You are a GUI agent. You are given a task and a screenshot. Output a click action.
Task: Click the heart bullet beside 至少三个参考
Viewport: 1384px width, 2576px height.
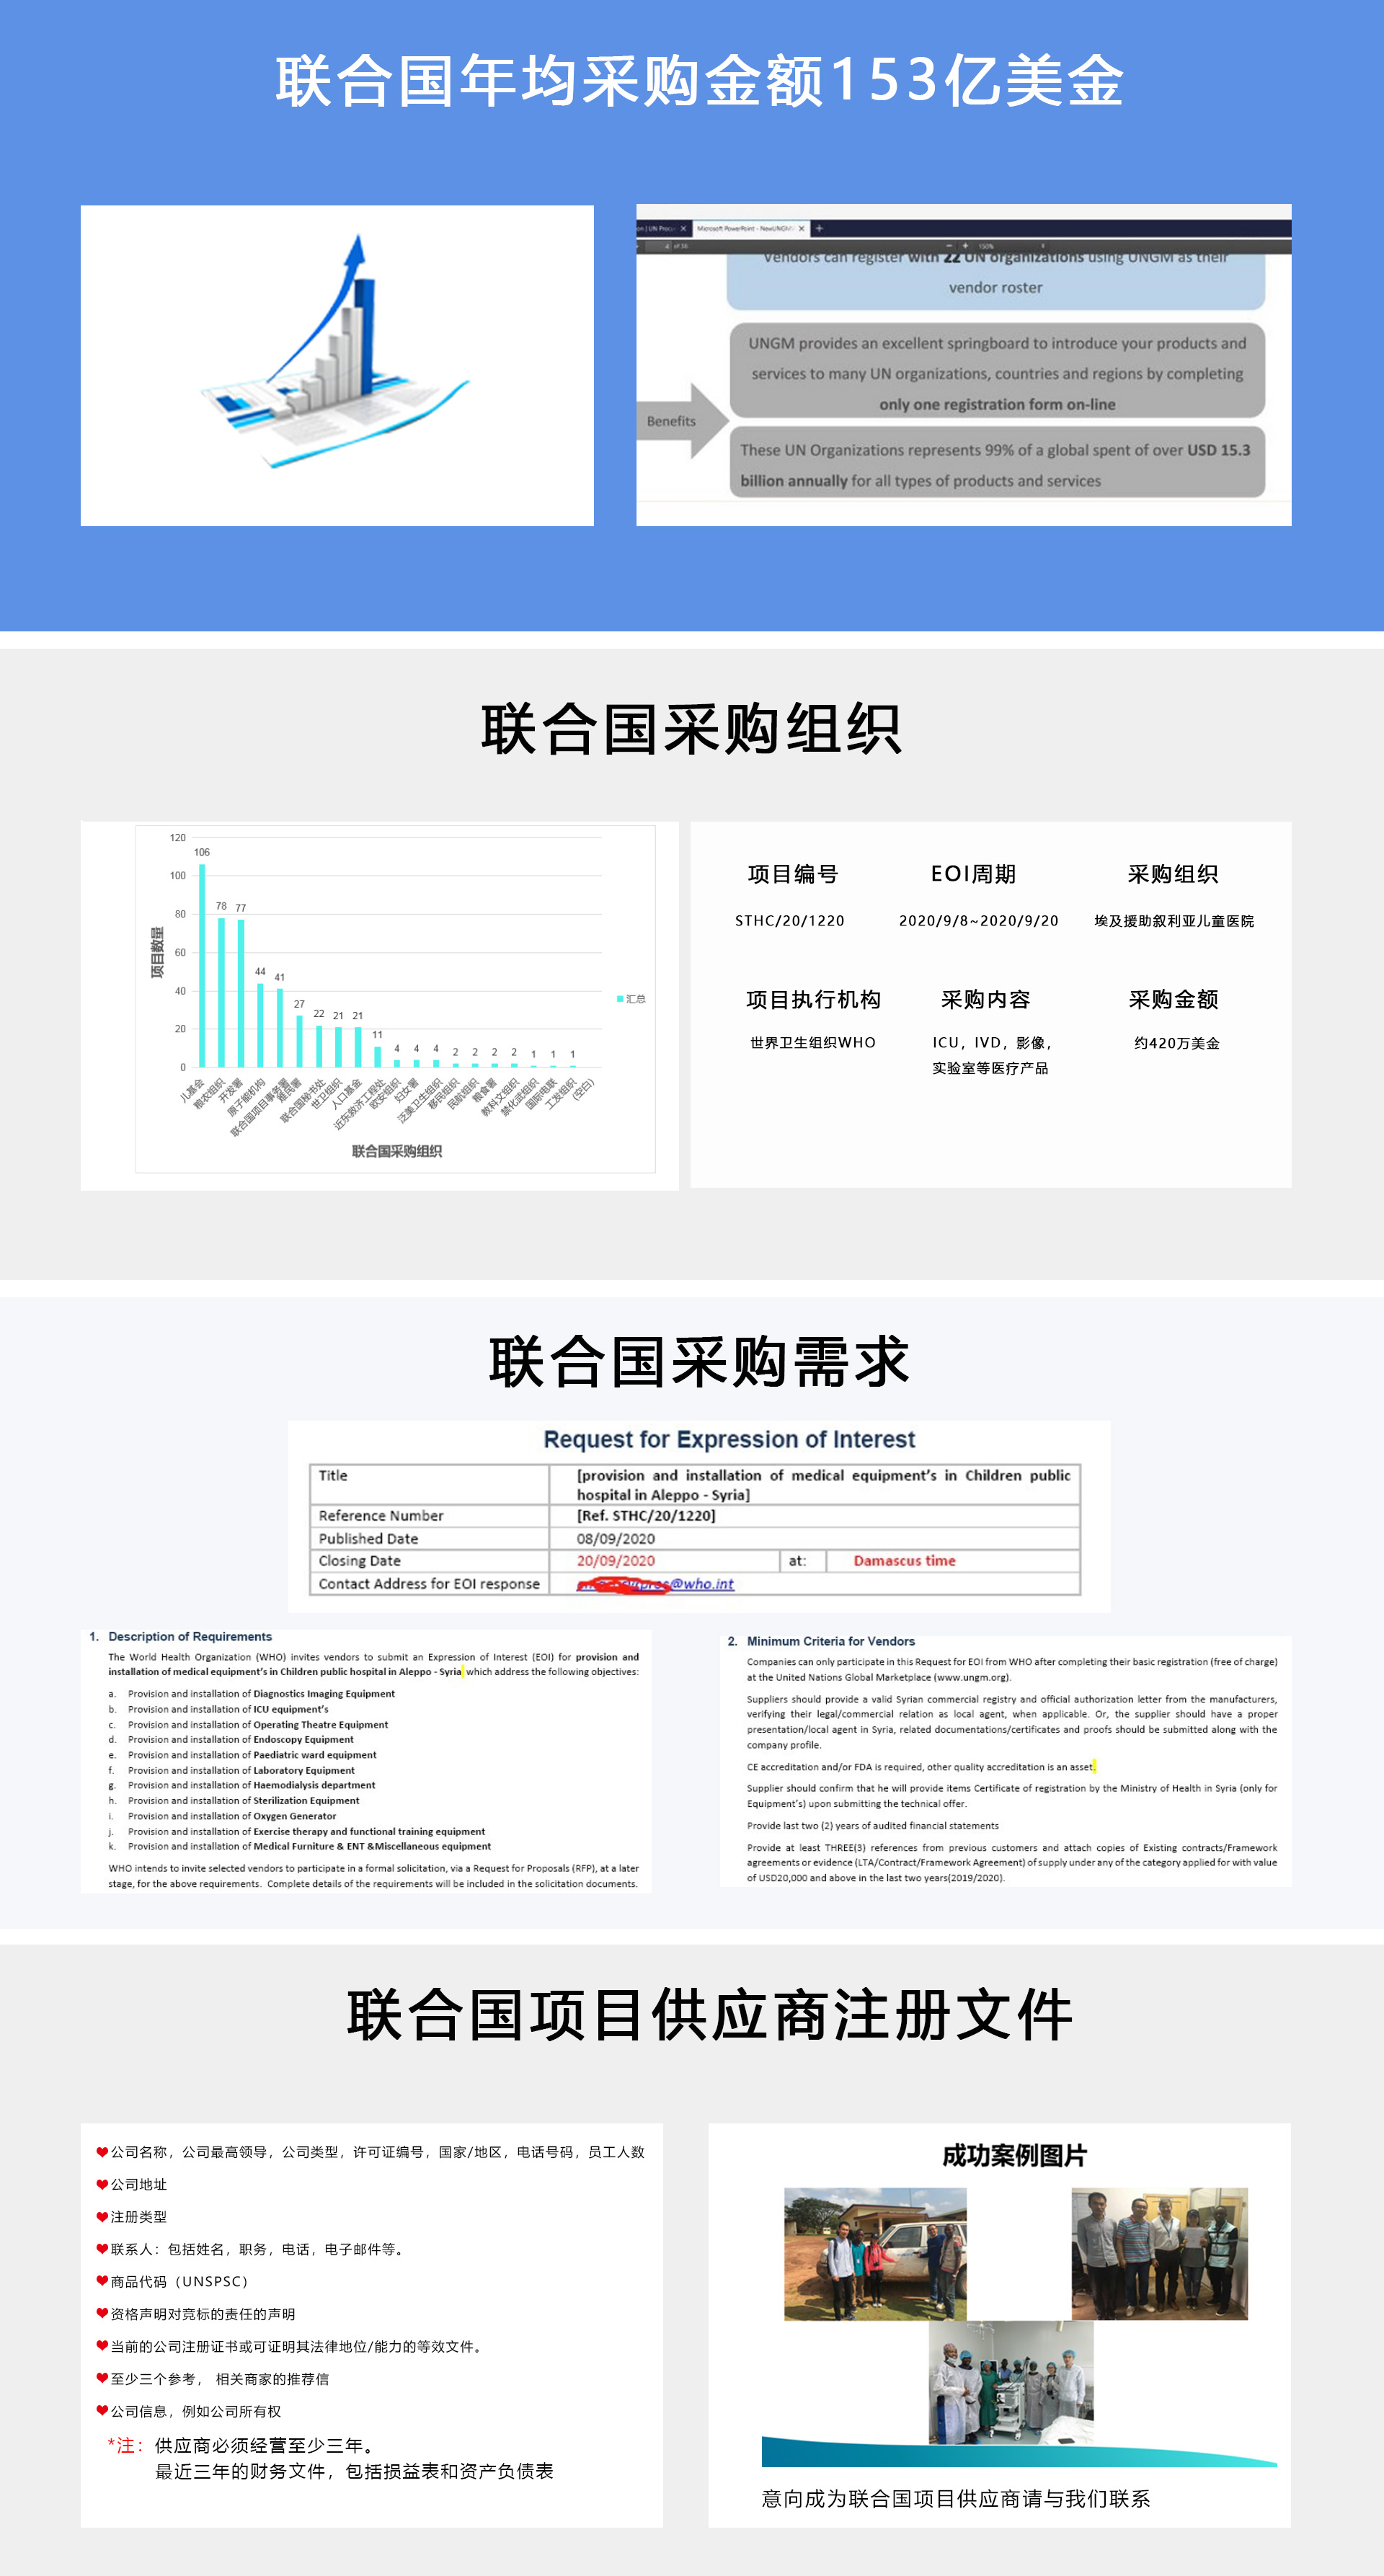[102, 2378]
